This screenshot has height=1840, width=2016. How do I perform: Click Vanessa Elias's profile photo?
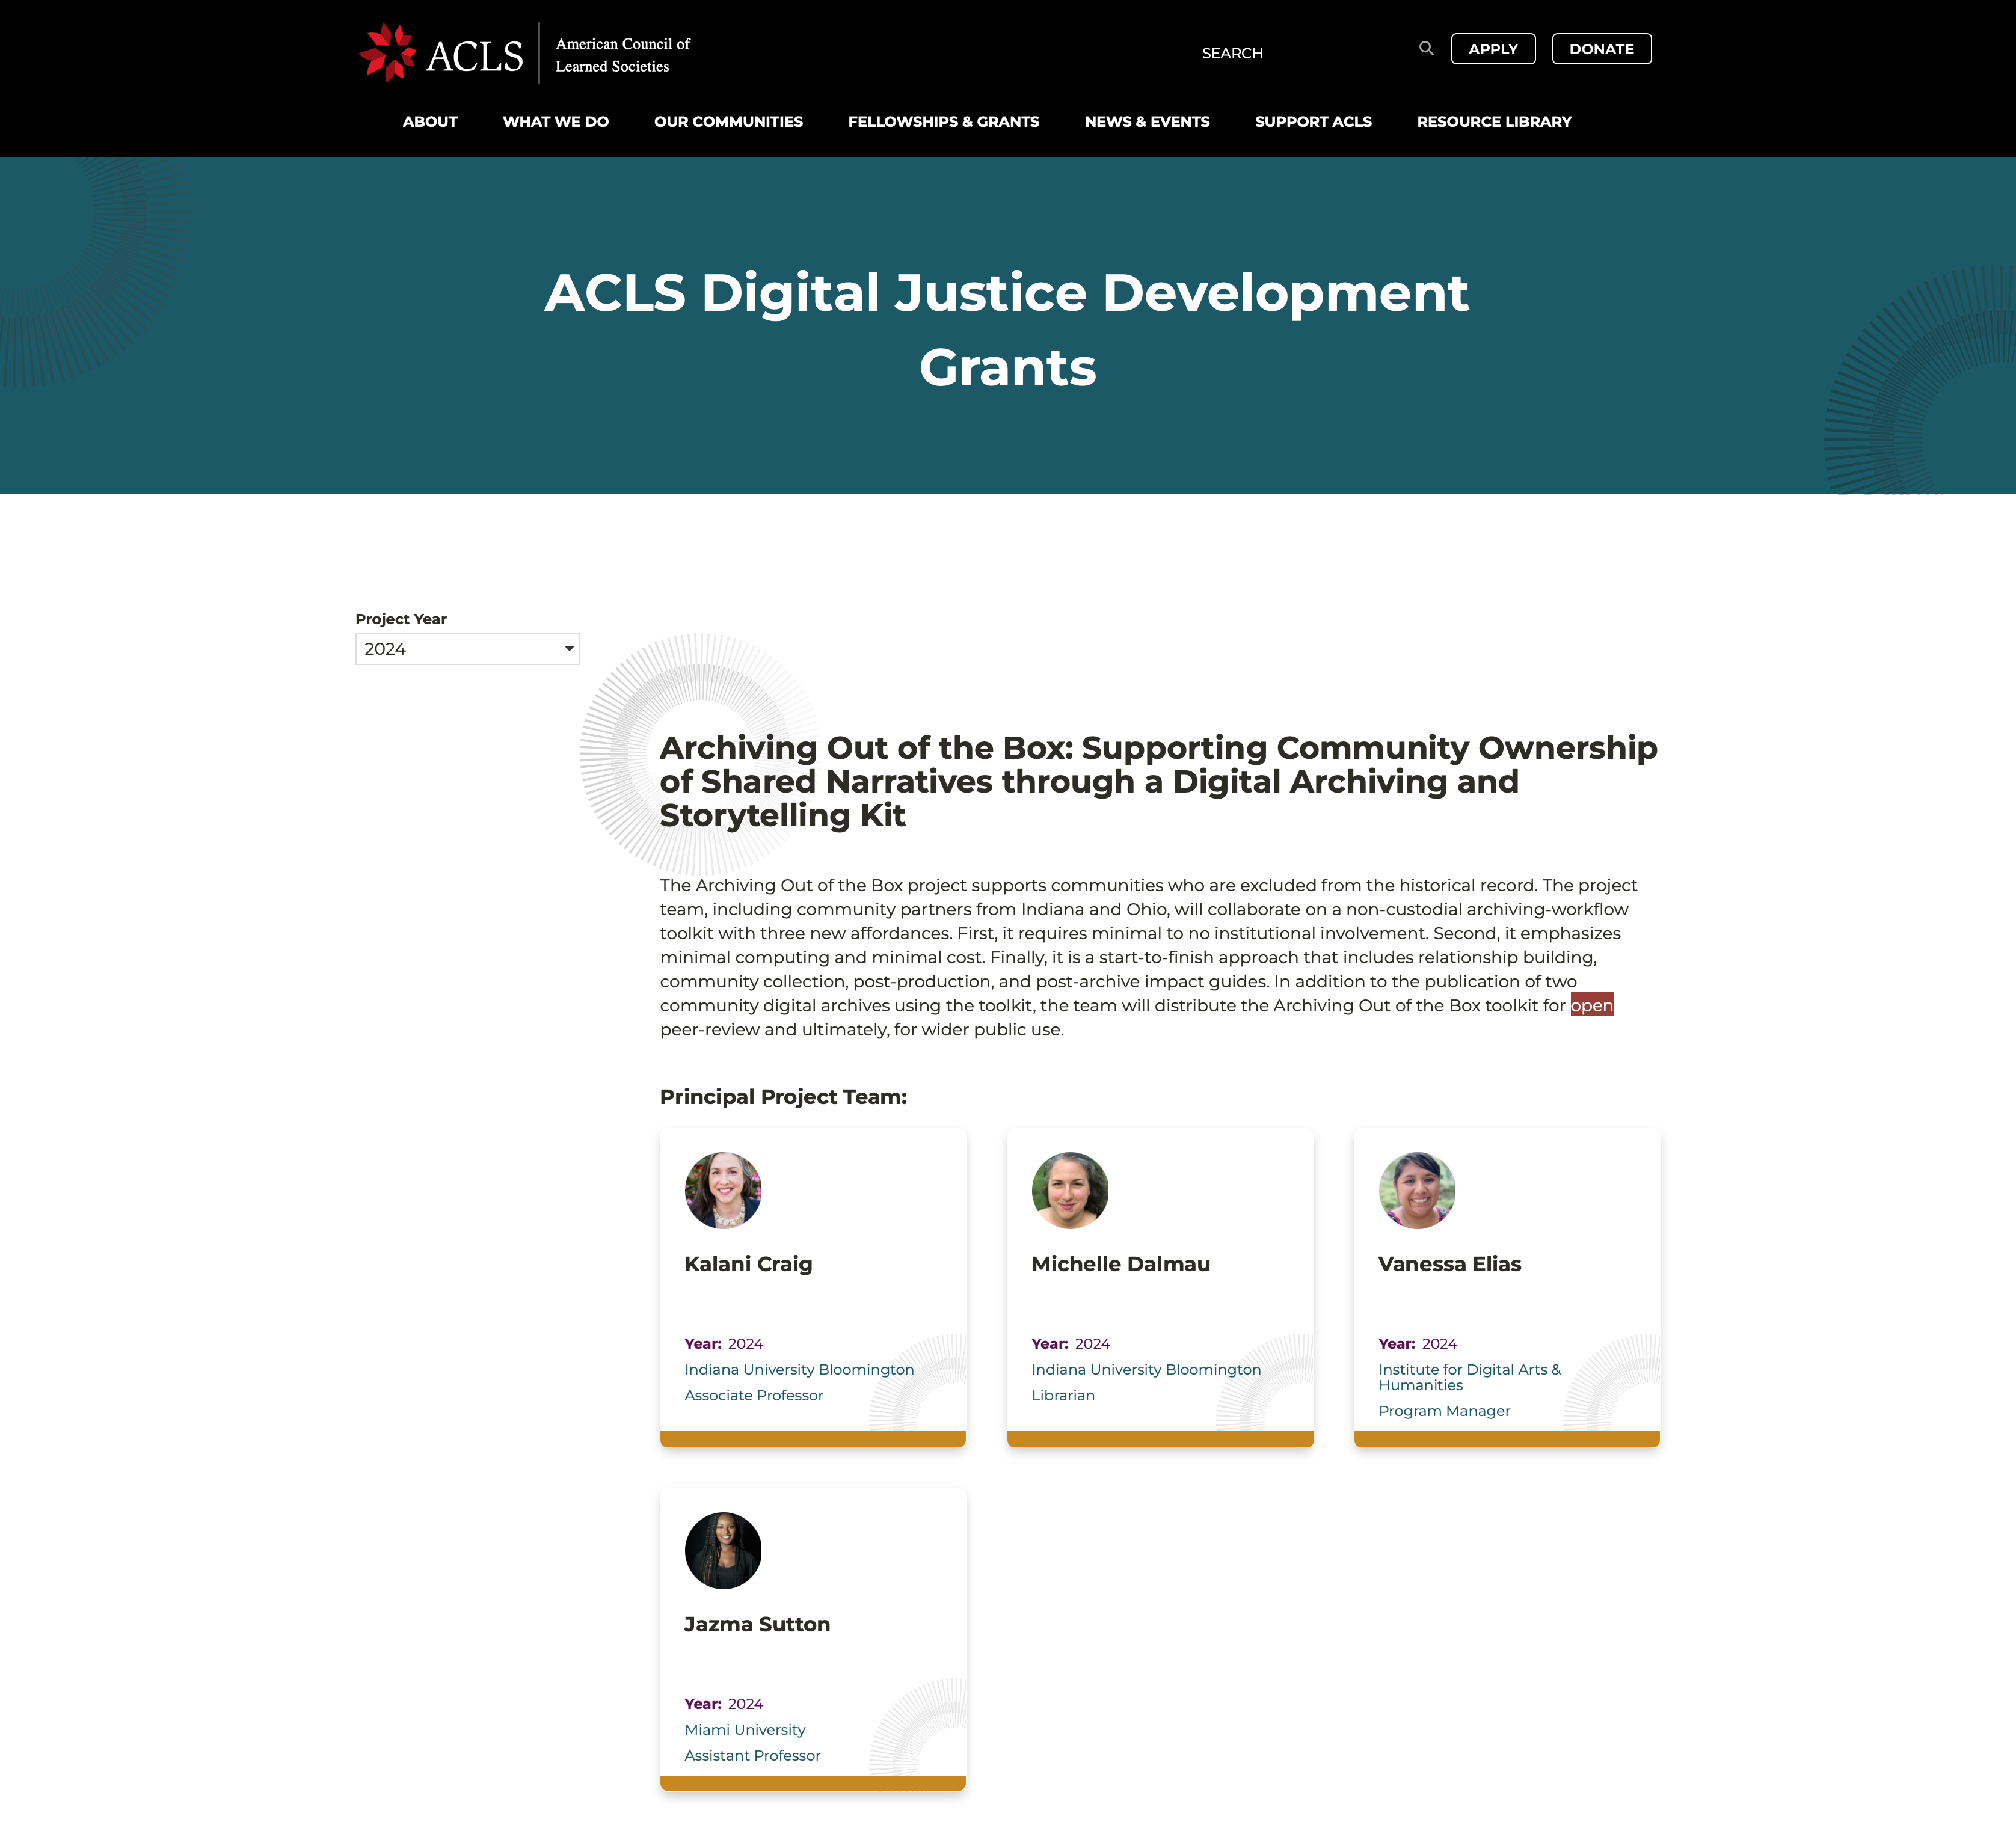click(x=1417, y=1190)
